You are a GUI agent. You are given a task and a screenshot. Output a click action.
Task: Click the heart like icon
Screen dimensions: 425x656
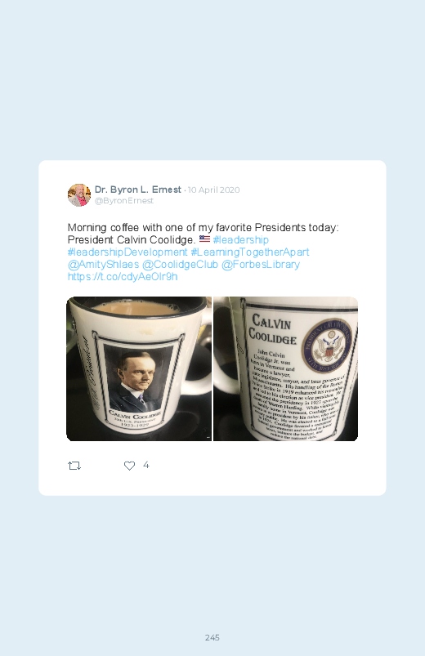(129, 466)
